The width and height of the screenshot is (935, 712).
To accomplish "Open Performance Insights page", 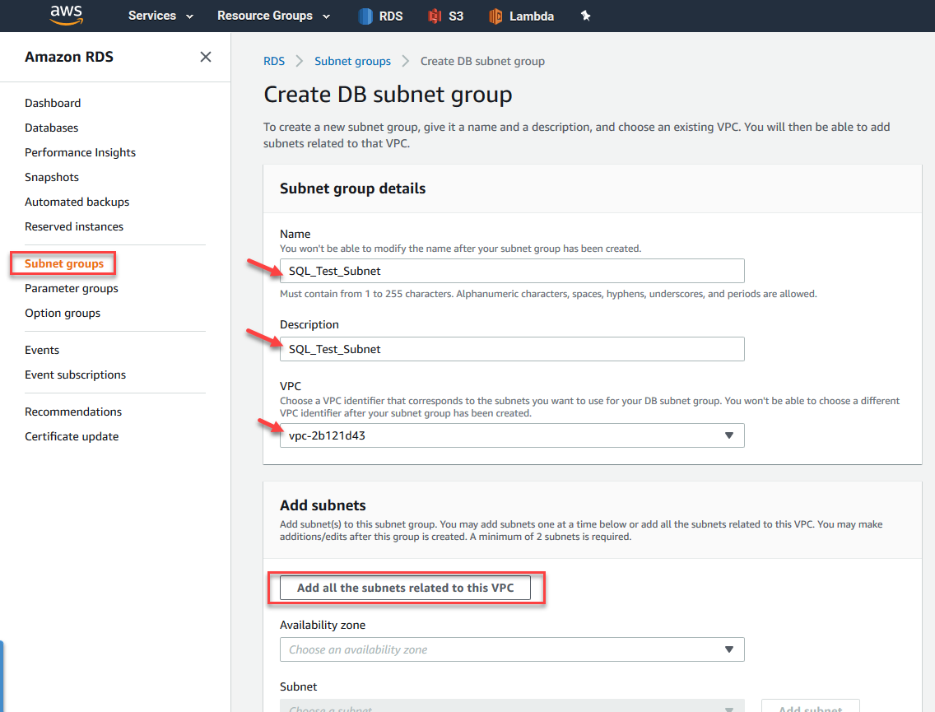I will (80, 152).
